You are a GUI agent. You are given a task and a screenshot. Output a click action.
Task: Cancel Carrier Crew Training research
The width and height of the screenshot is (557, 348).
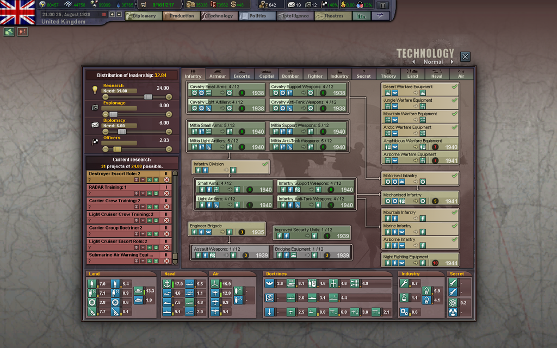point(166,207)
